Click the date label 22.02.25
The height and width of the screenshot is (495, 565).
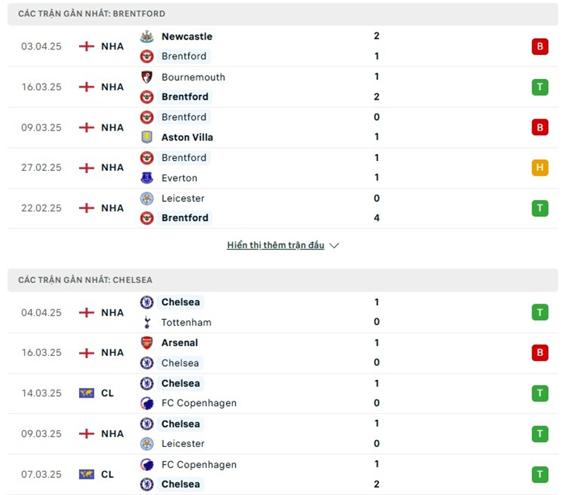40,208
